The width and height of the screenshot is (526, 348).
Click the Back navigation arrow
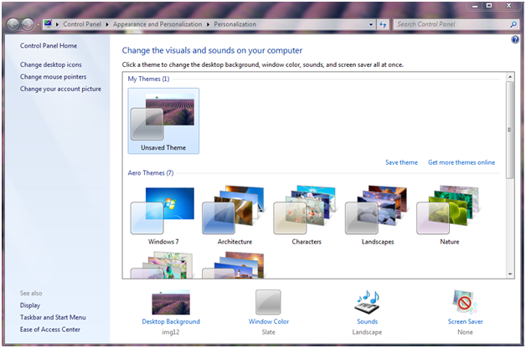point(13,24)
